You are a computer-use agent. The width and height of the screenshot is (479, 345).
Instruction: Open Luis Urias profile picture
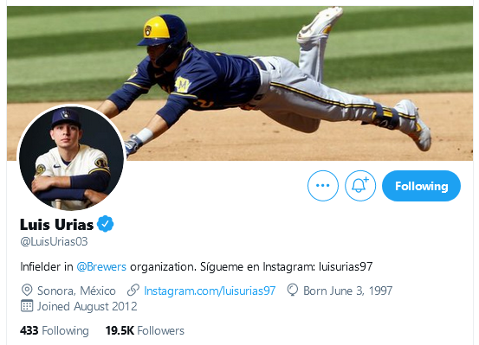[x=72, y=157]
